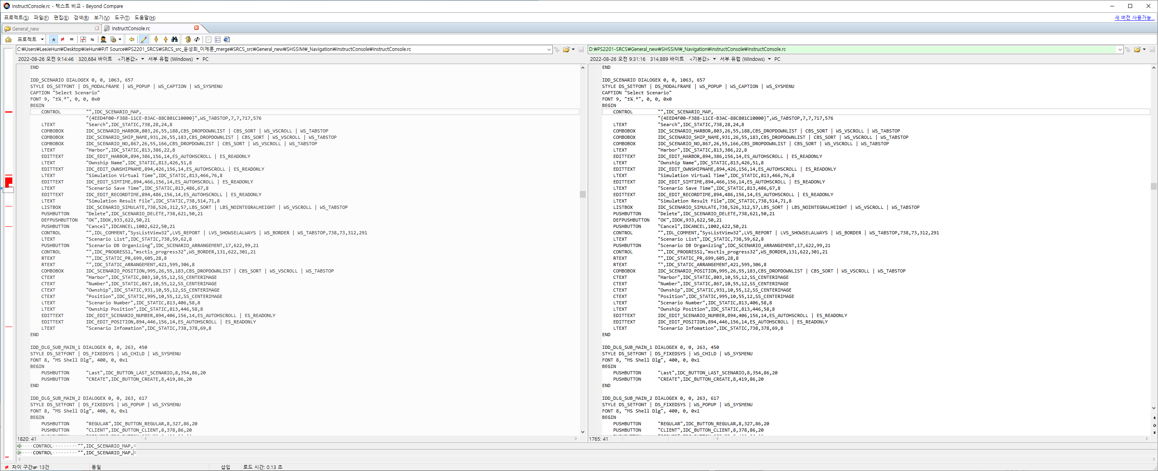The image size is (1158, 471).
Task: Go to next difference down arrow
Action: [x=156, y=39]
